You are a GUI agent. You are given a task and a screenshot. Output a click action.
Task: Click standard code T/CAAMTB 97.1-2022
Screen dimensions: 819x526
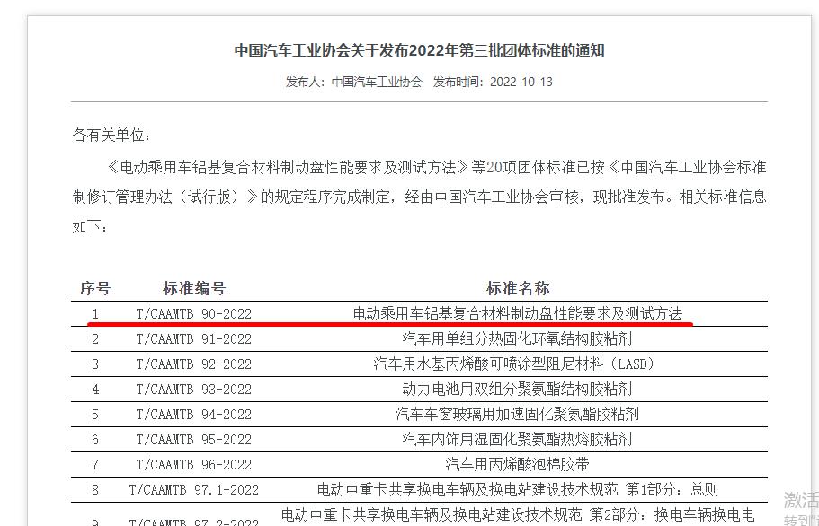pyautogui.click(x=193, y=490)
